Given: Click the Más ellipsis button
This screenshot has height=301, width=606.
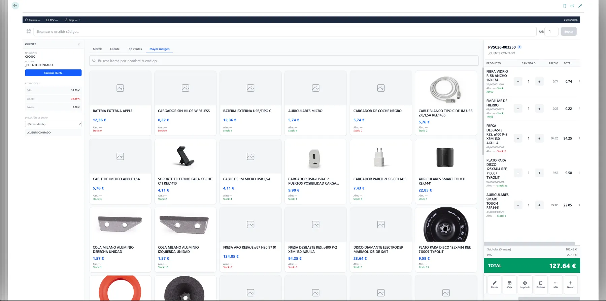Looking at the screenshot, I should (x=556, y=284).
